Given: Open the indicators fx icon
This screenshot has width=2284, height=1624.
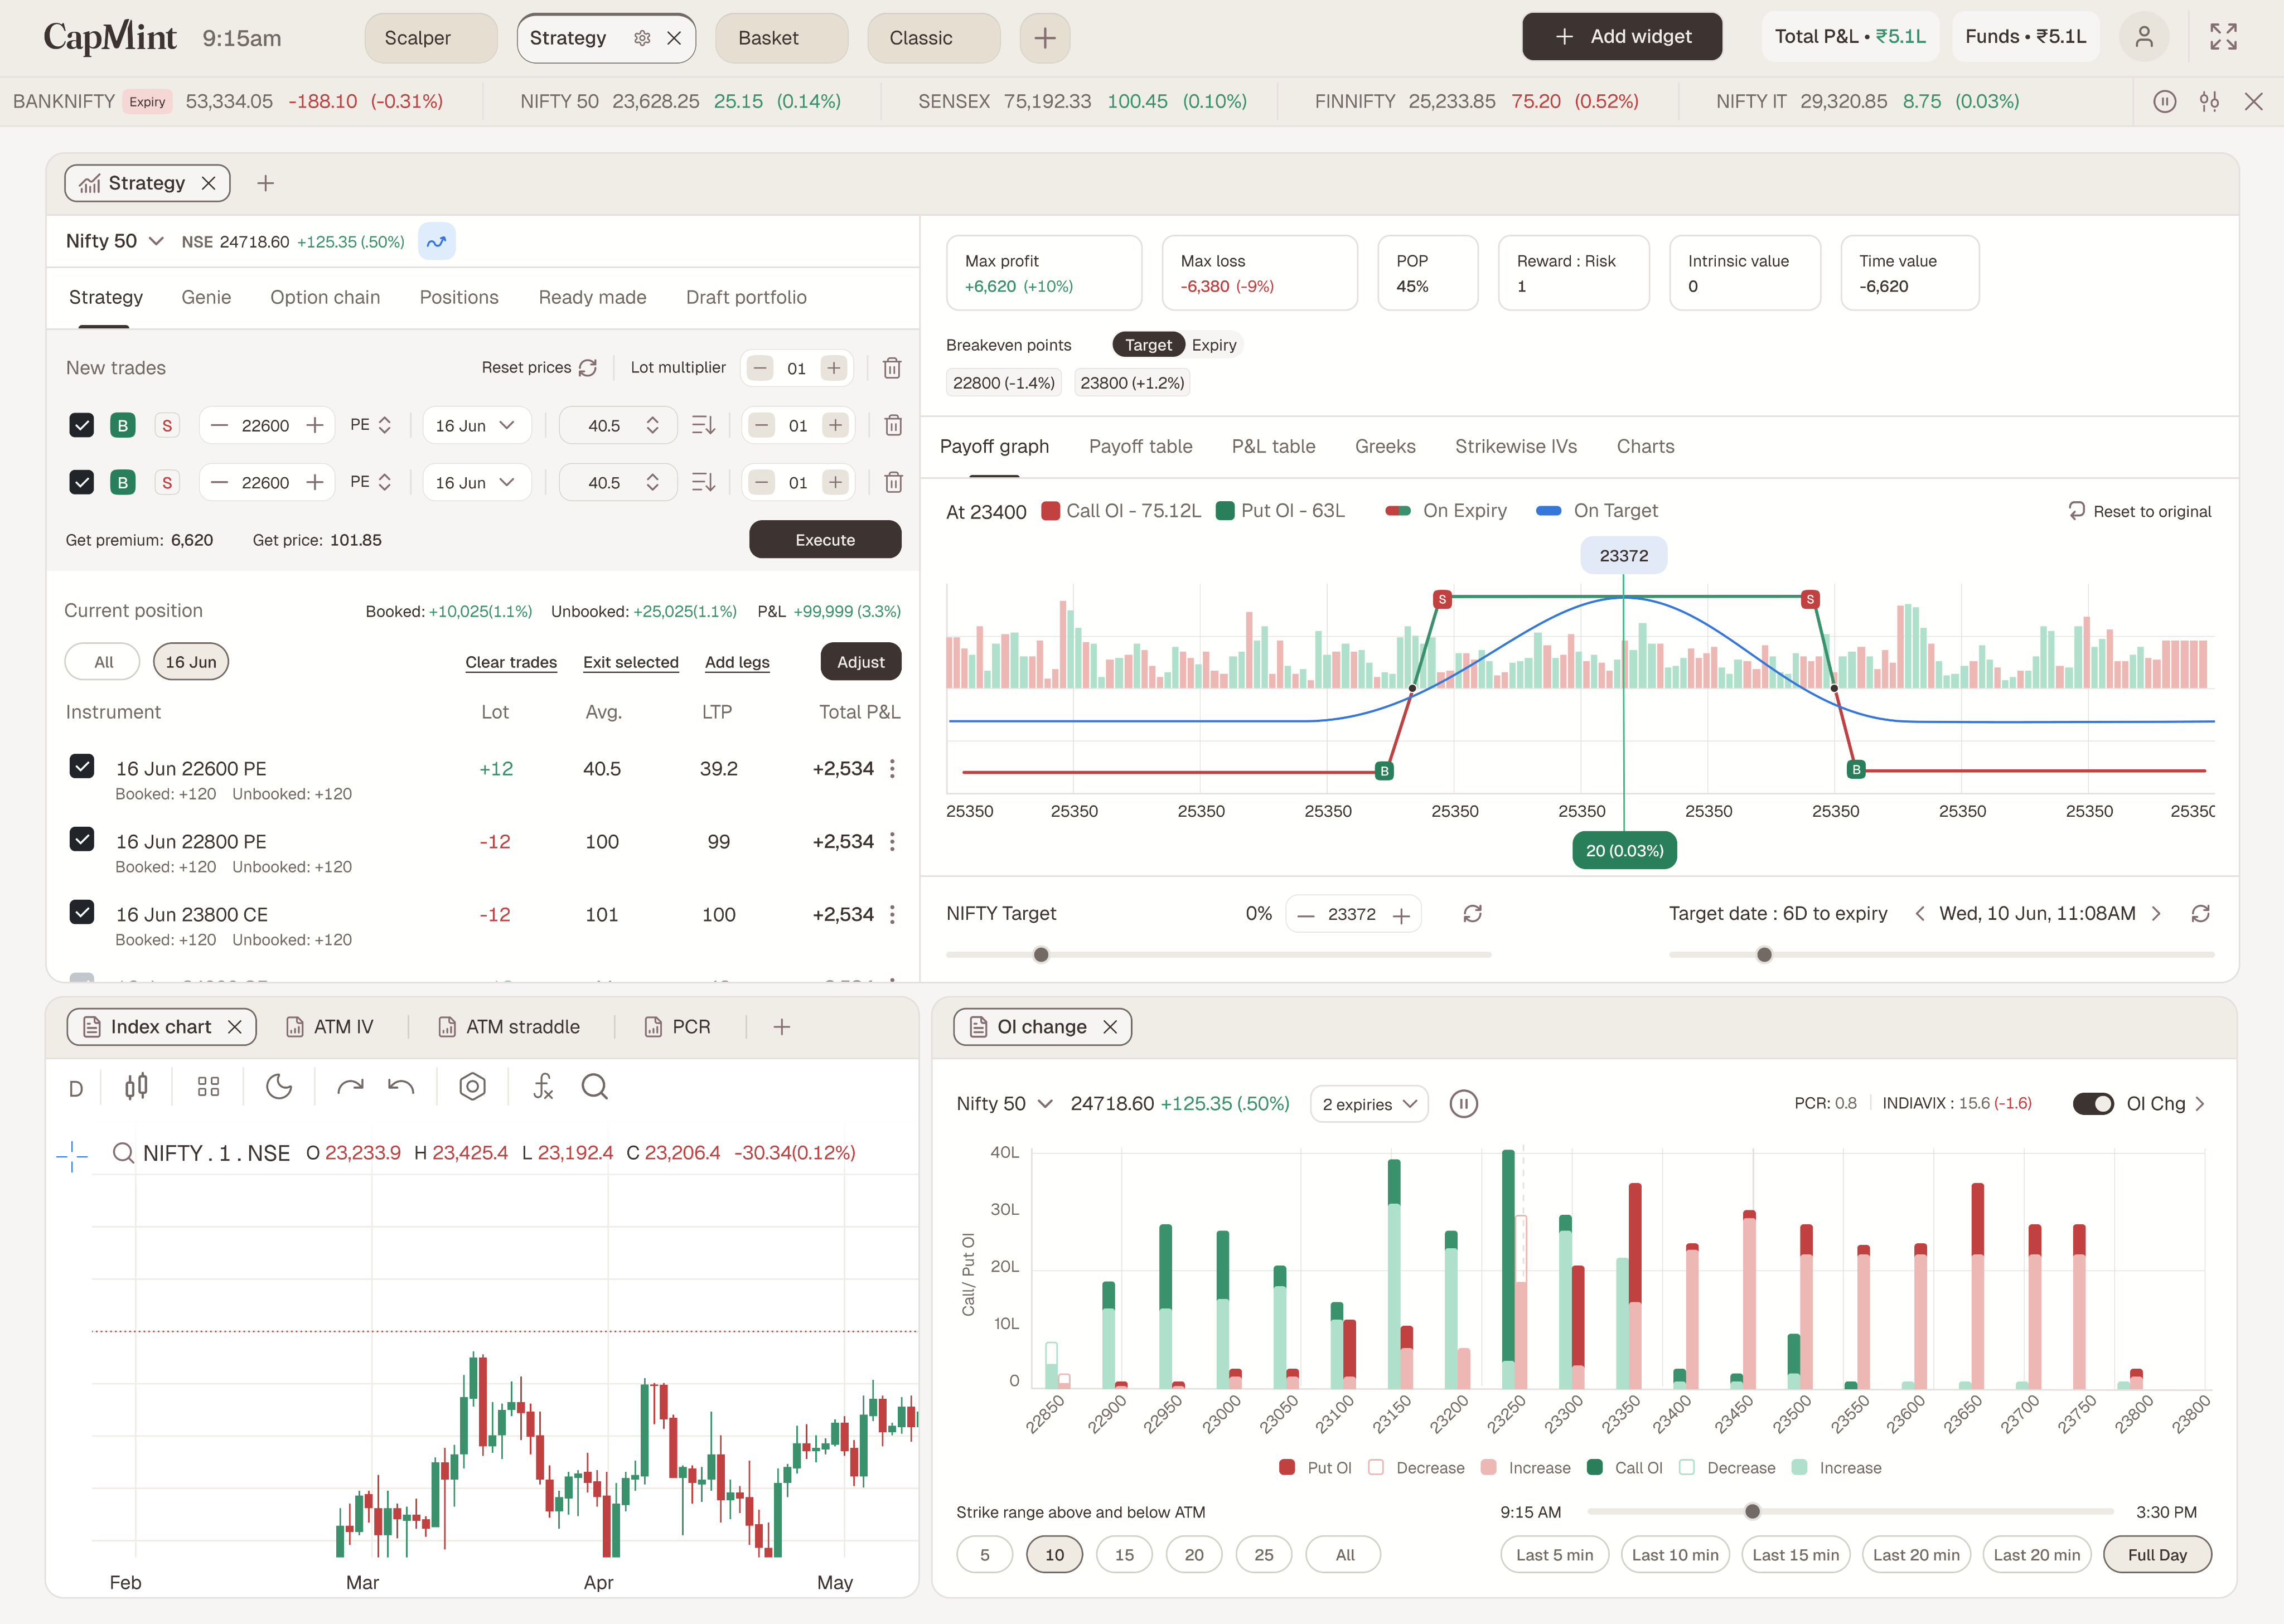Looking at the screenshot, I should (543, 1087).
